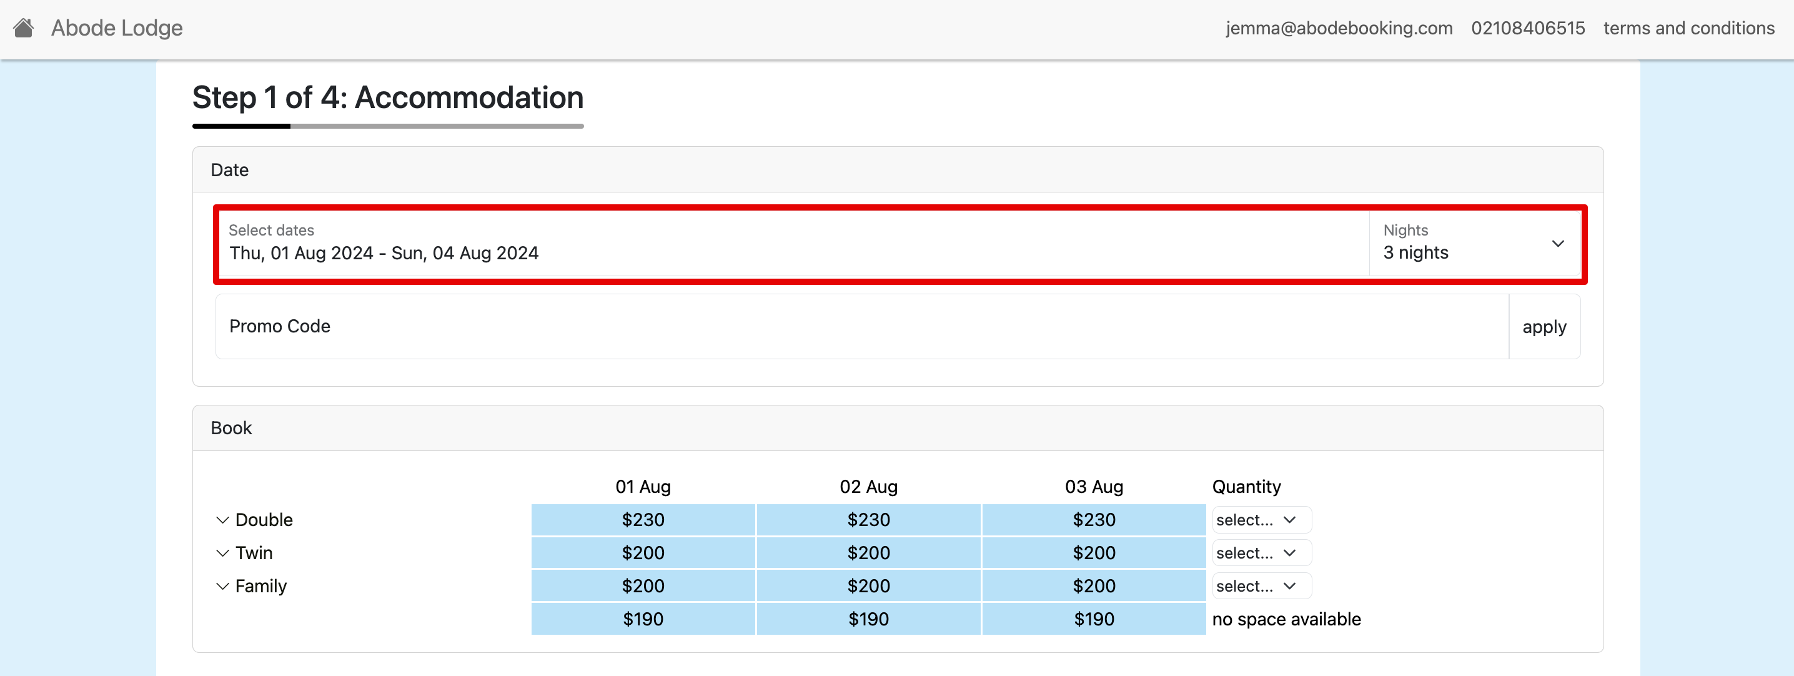Expand the Twin room details chevron
This screenshot has width=1794, height=676.
point(222,553)
